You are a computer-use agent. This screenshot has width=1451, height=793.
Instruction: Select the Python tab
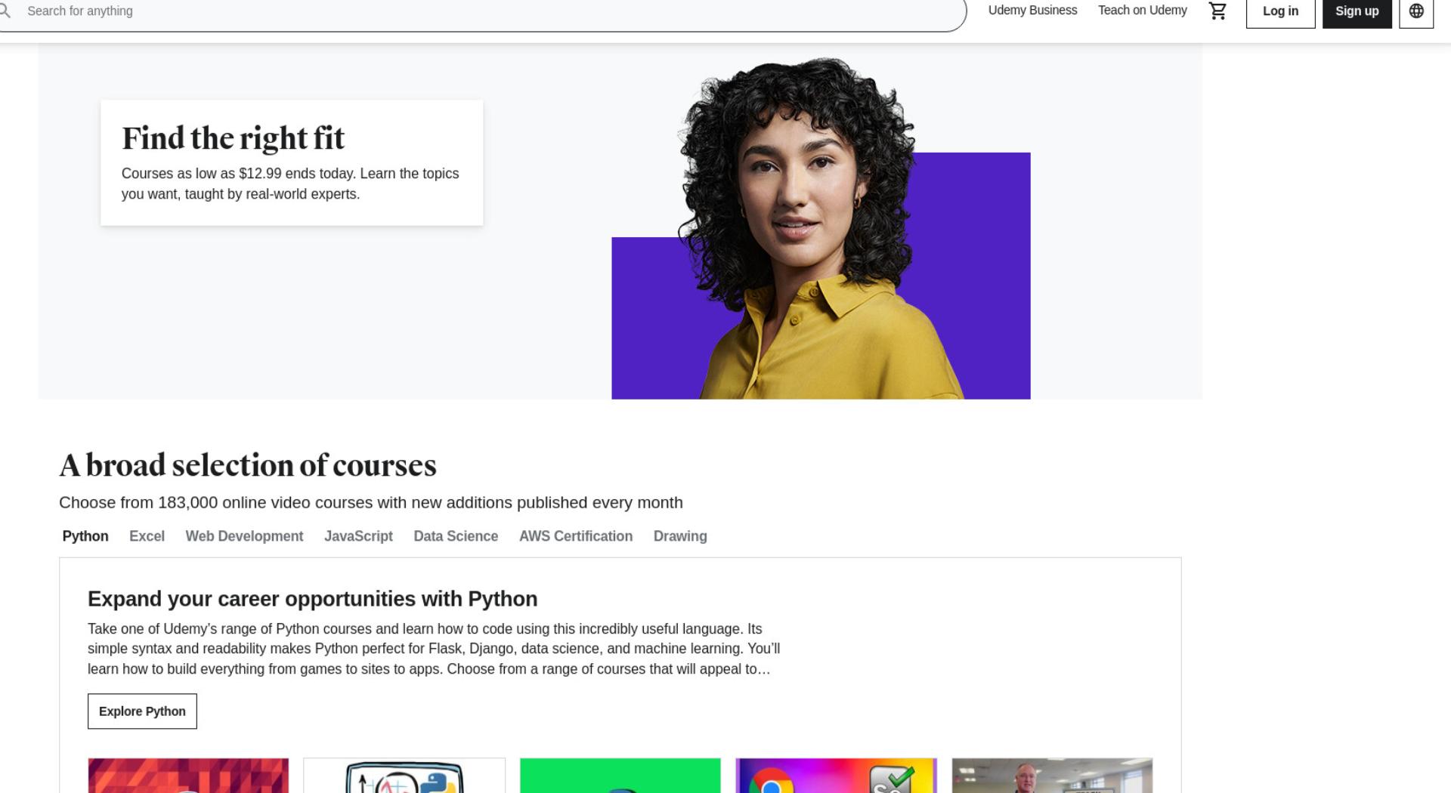(85, 536)
